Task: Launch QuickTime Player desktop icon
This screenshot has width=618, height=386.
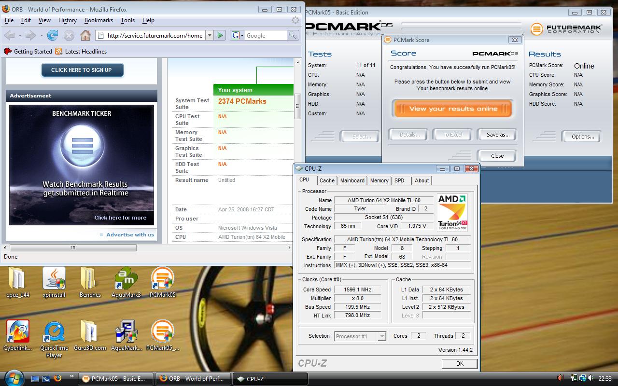Action: 54,340
